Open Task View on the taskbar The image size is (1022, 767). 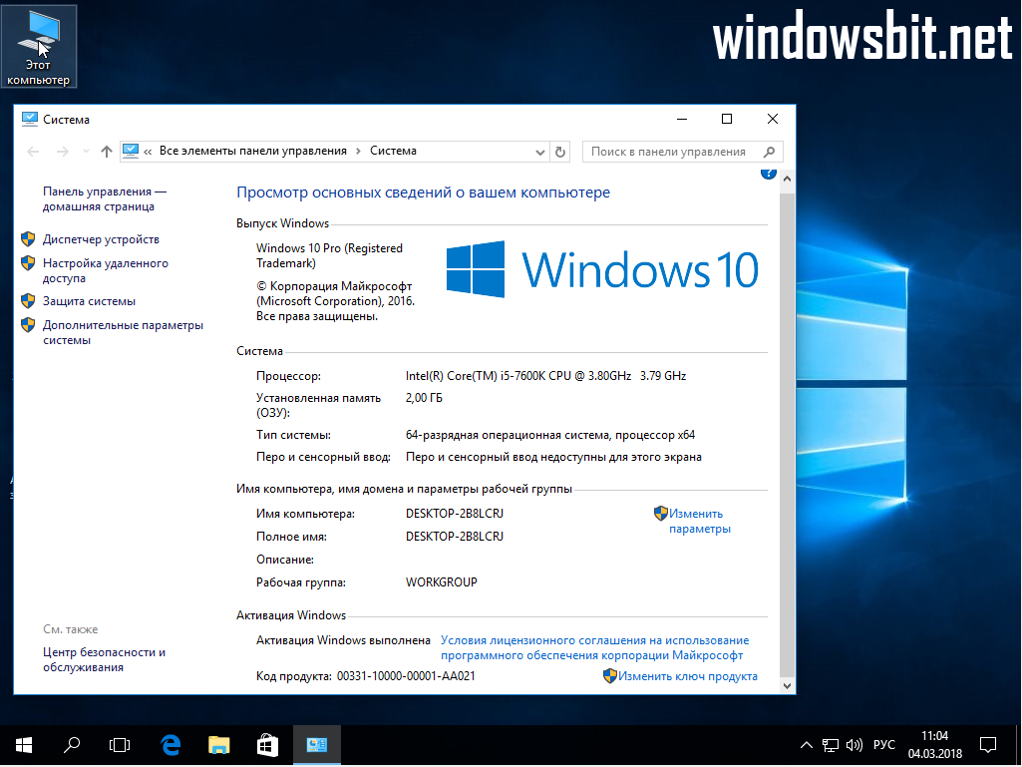[x=120, y=744]
